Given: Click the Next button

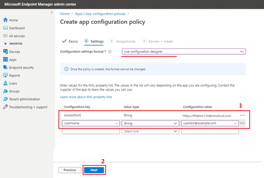Looking at the screenshot, I should [94, 170].
